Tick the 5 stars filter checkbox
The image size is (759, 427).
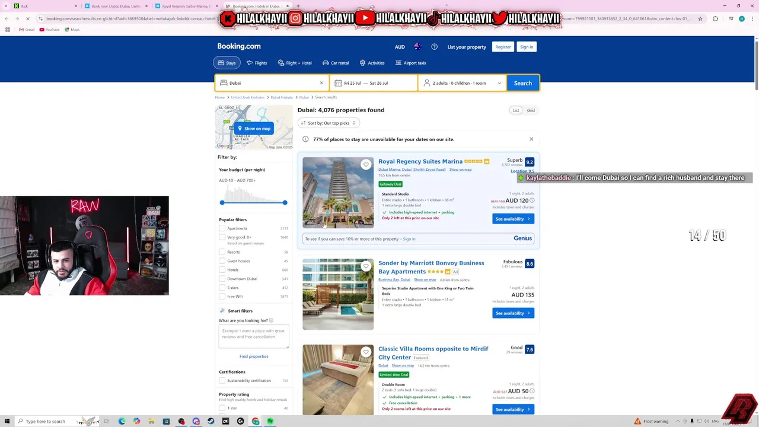[x=222, y=288]
